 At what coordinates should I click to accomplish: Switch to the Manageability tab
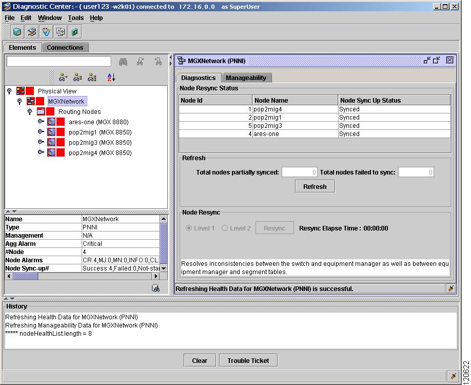pos(246,78)
